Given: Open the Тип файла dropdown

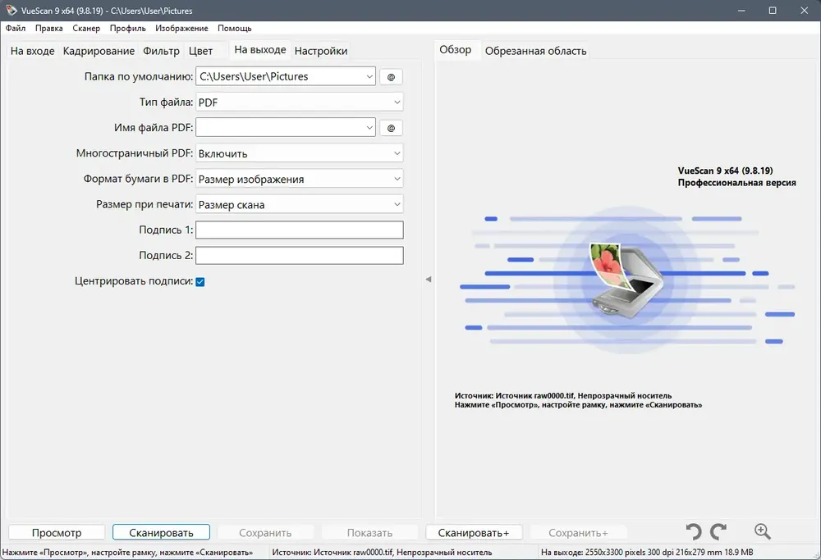Looking at the screenshot, I should pos(300,102).
